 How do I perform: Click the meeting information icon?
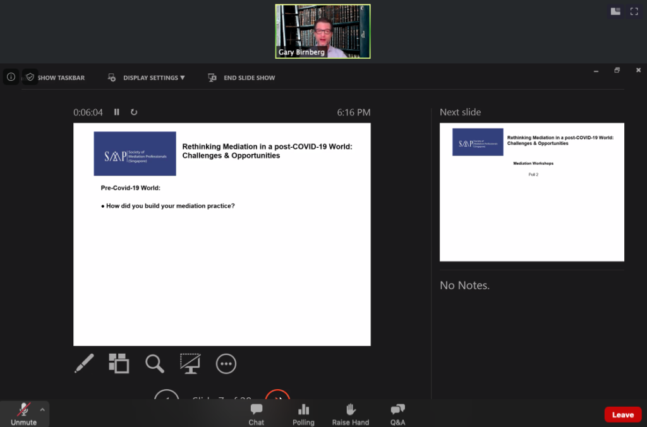(11, 77)
